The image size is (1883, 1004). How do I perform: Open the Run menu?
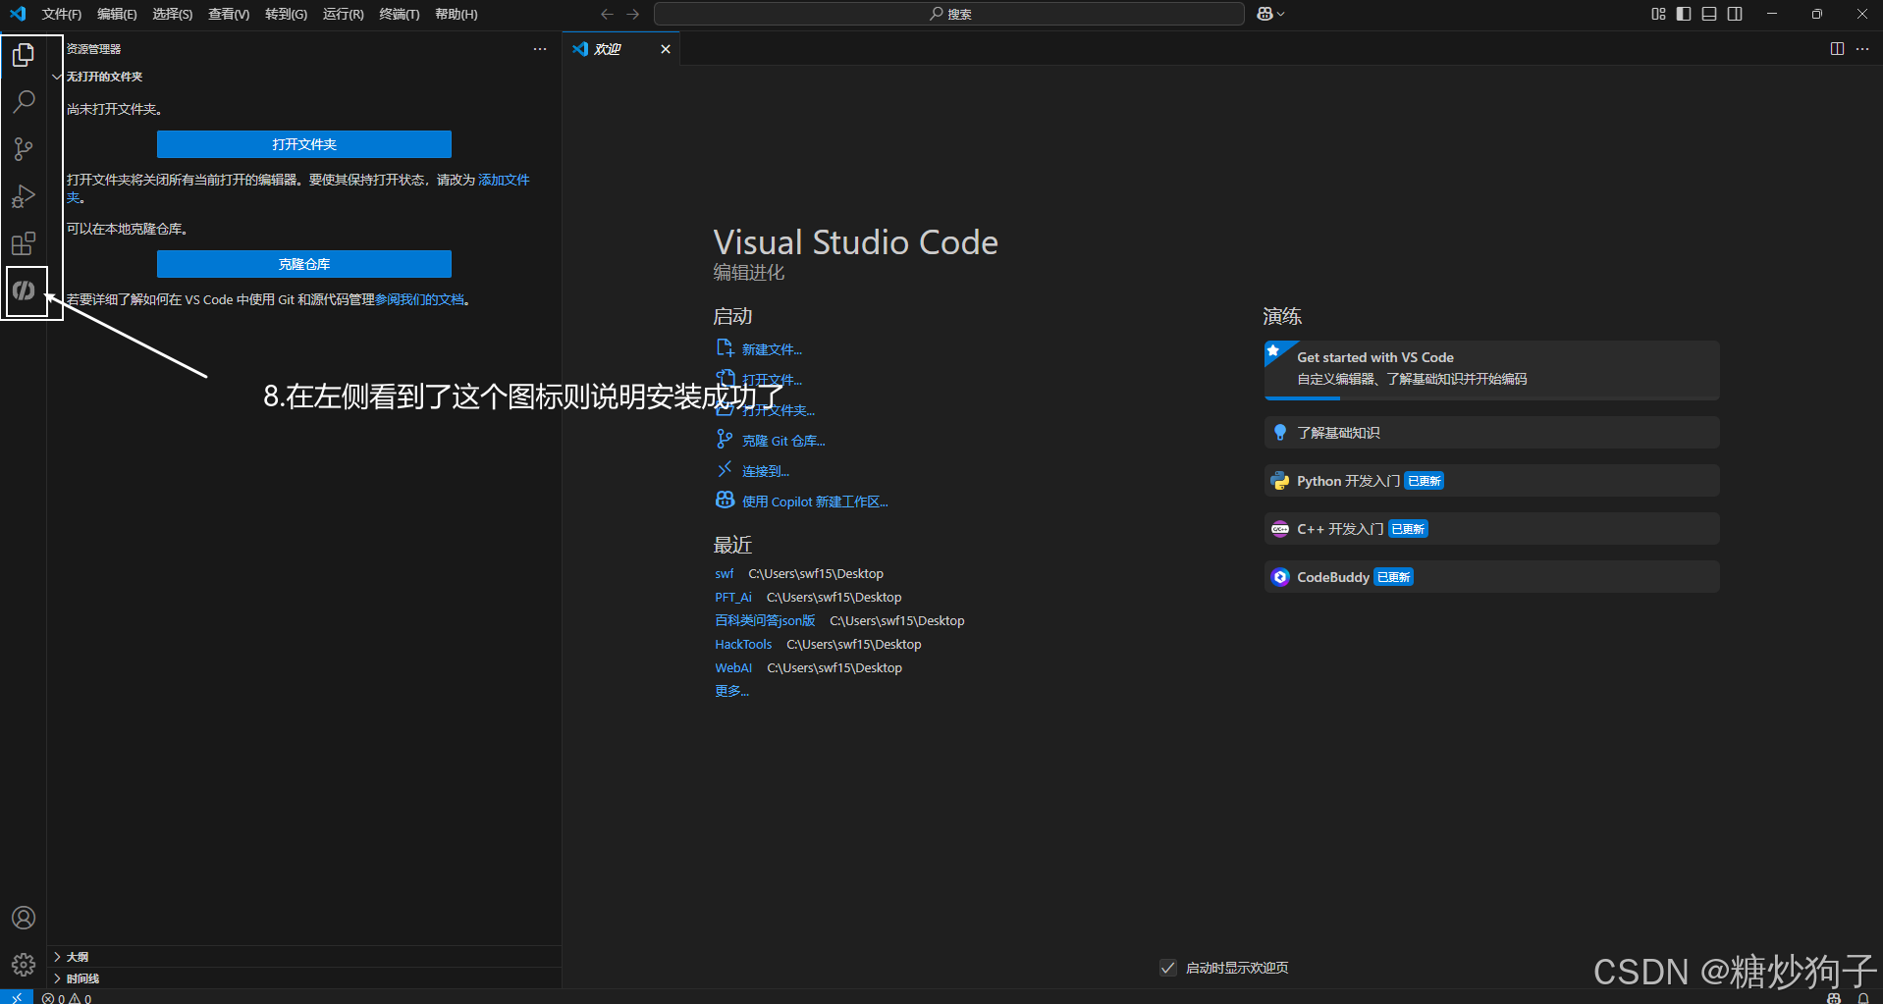click(343, 14)
